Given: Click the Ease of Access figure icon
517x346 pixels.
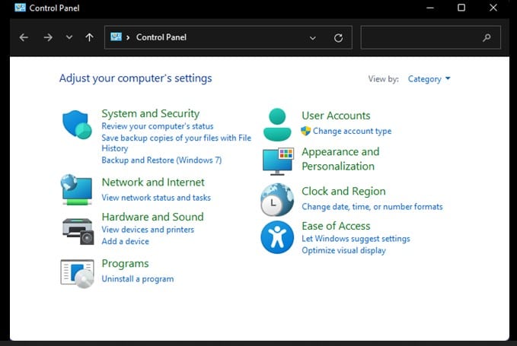Looking at the screenshot, I should tap(277, 237).
